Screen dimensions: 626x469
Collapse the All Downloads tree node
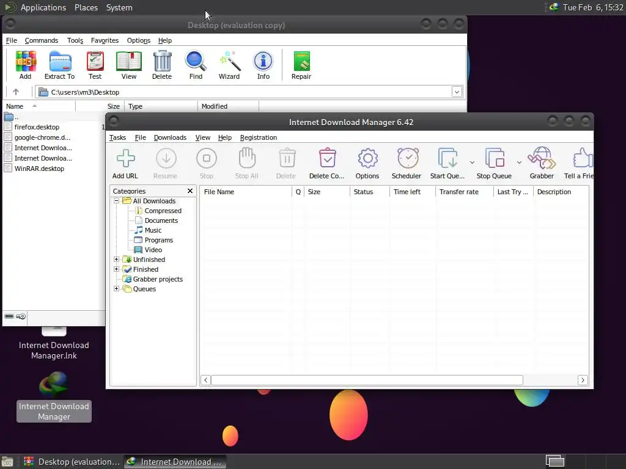tap(116, 201)
